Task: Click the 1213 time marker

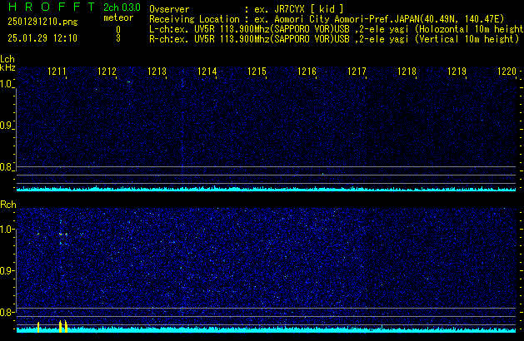Action: pyautogui.click(x=157, y=72)
